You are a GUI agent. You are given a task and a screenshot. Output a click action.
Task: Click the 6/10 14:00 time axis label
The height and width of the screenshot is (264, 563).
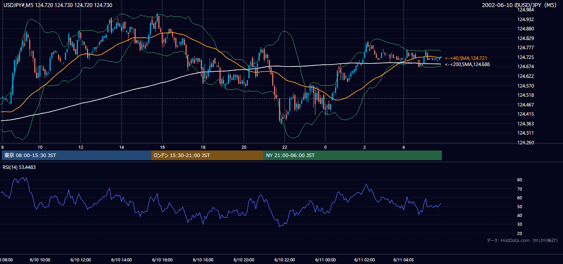tap(122, 260)
